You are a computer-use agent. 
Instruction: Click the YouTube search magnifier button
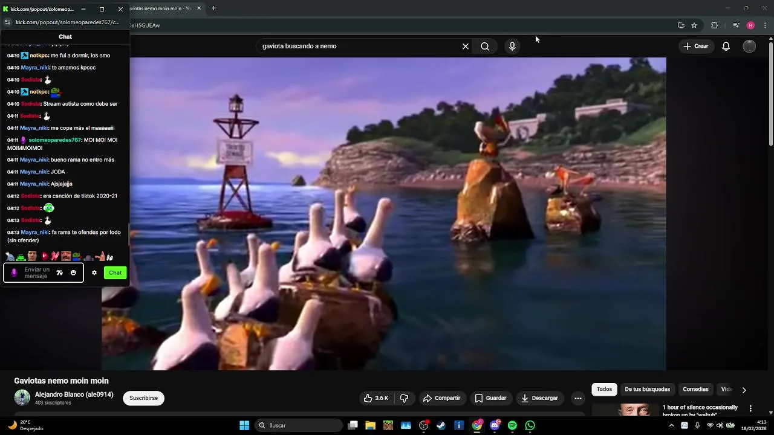(x=485, y=46)
